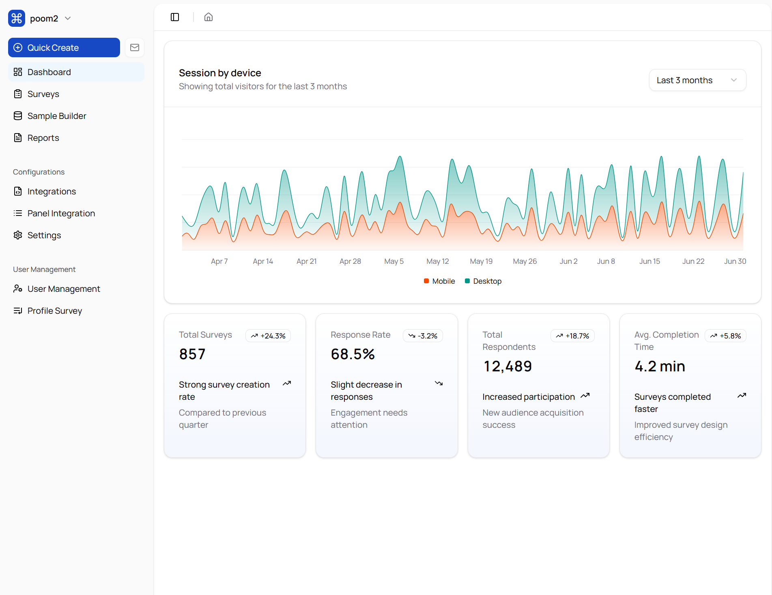Image resolution: width=772 pixels, height=595 pixels.
Task: Click the Integrations icon under Configurations
Action: (x=18, y=191)
